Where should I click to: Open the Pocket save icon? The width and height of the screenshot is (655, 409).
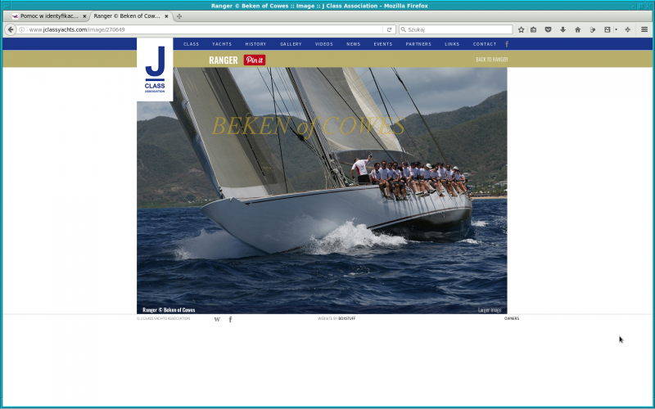[548, 29]
